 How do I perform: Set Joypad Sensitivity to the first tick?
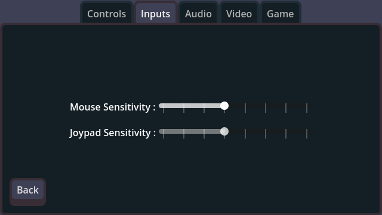pyautogui.click(x=164, y=134)
